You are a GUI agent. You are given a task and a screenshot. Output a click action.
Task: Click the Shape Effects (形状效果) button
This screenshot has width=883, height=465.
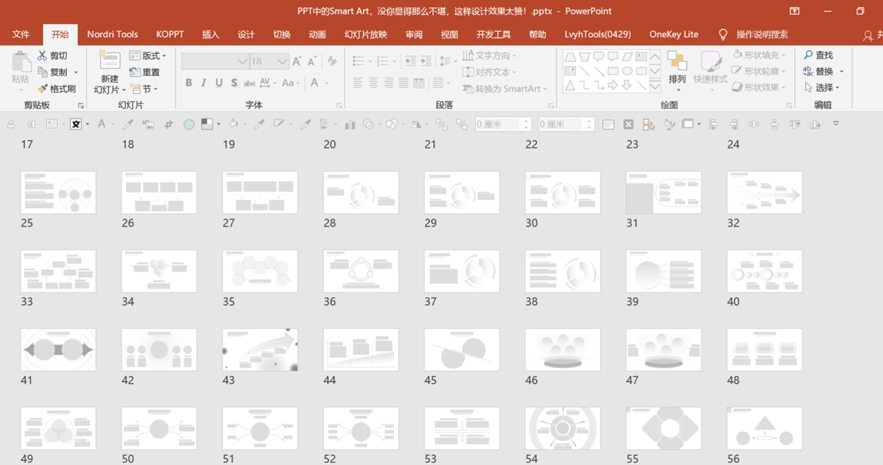click(x=759, y=88)
